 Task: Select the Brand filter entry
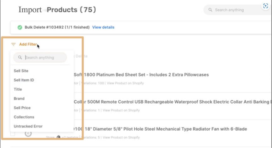[19, 99]
